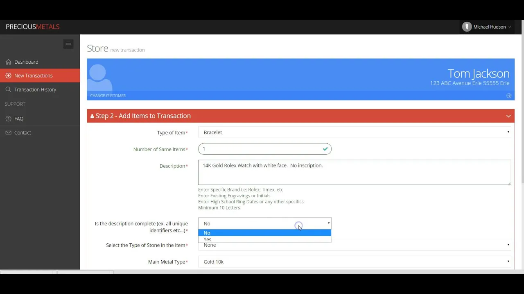Click the PRECIOUSMETALS logo
This screenshot has width=524, height=294.
point(33,27)
